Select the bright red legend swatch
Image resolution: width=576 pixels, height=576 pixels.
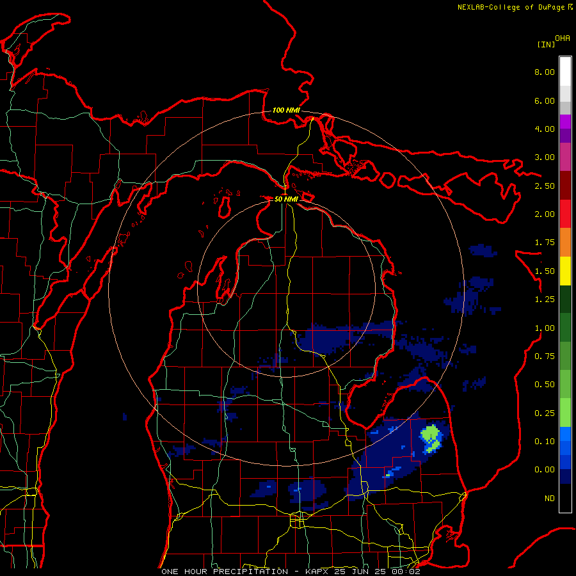565,214
